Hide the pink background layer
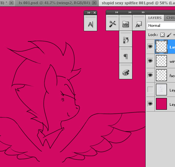Viewport: 175px width, 167px height. tap(150, 104)
